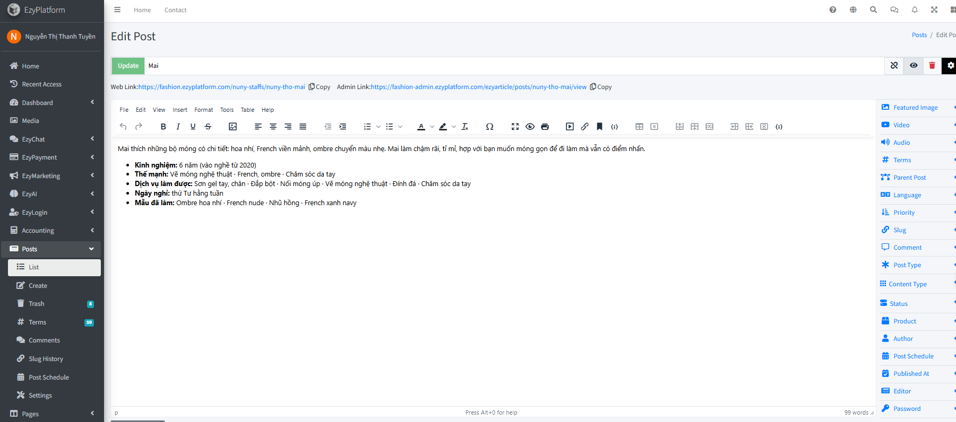Delete this post with the red trash icon
Viewport: 956px width, 422px height.
[932, 66]
